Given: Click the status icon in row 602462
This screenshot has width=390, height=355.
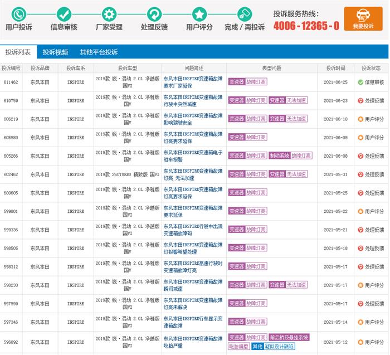Looking at the screenshot, I should [x=360, y=174].
